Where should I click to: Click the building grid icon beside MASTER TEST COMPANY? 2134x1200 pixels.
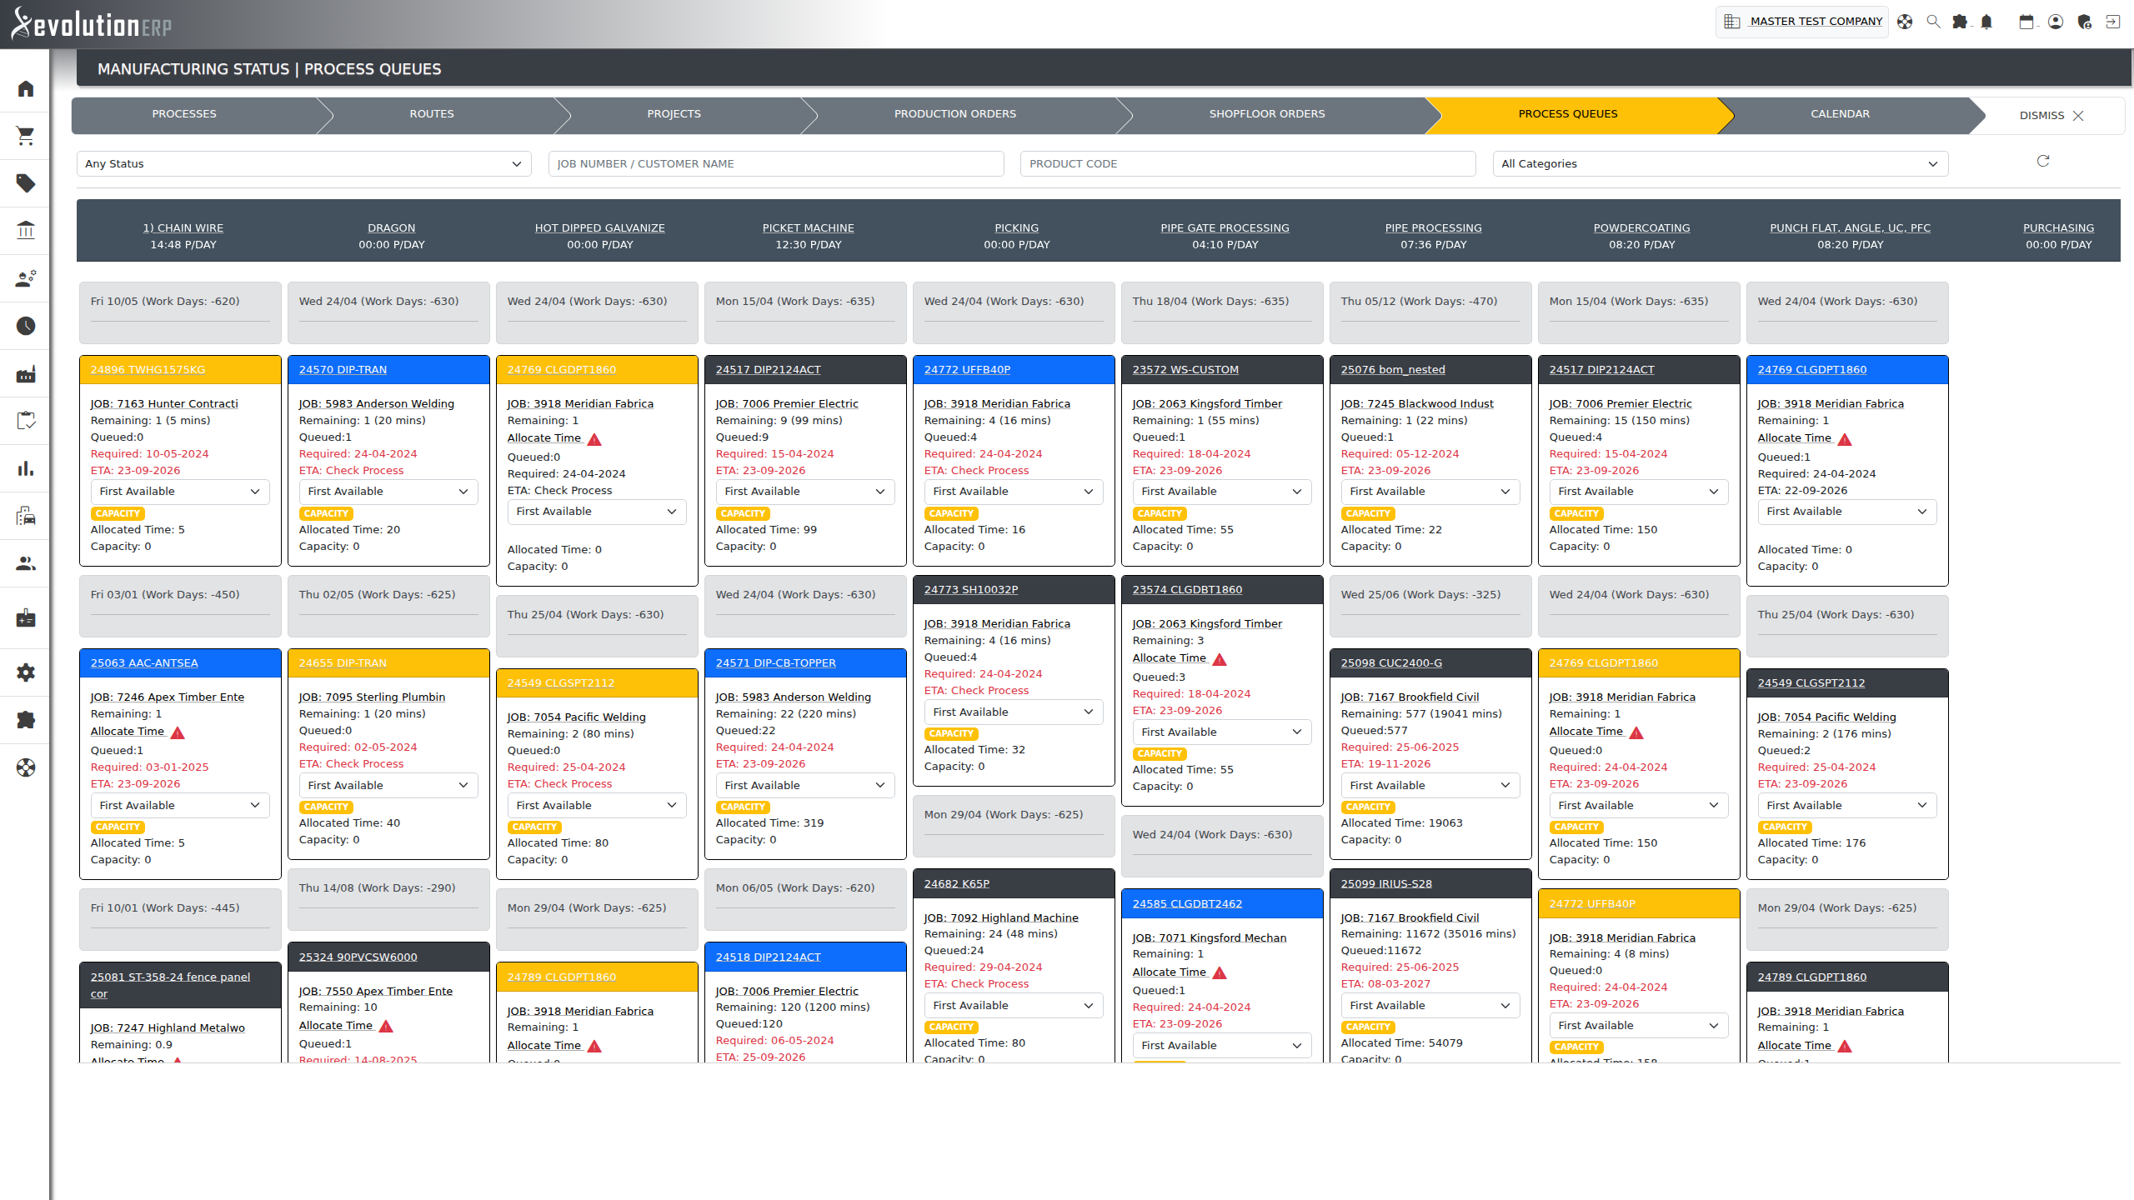coord(1732,22)
